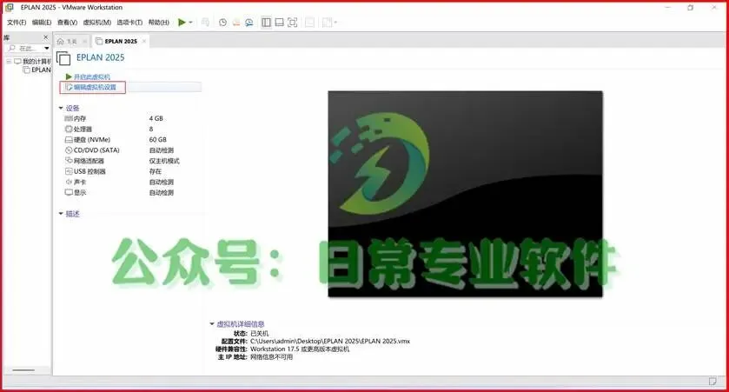Click 网络信息不可用 IP address text

click(x=271, y=357)
